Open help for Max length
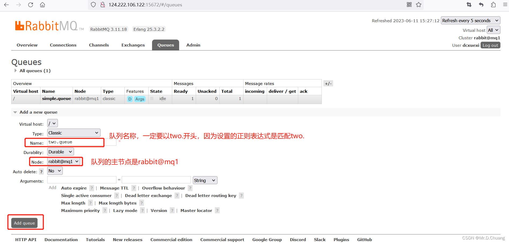509x243 pixels. [90, 203]
